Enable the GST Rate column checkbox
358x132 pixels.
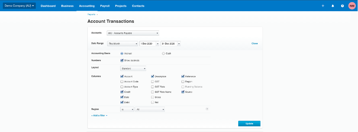tap(153, 86)
